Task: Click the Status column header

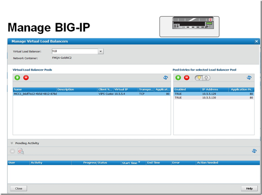Action: (x=109, y=163)
